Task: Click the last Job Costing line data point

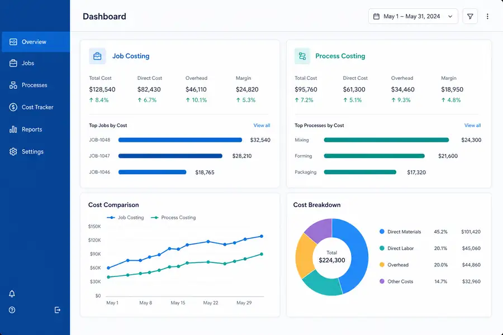Action: 262,236
